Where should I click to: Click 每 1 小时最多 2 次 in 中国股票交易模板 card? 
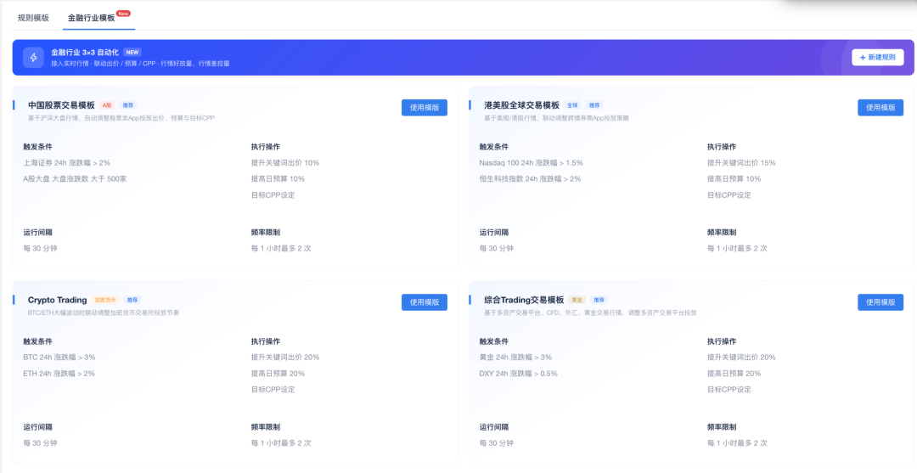(x=281, y=249)
